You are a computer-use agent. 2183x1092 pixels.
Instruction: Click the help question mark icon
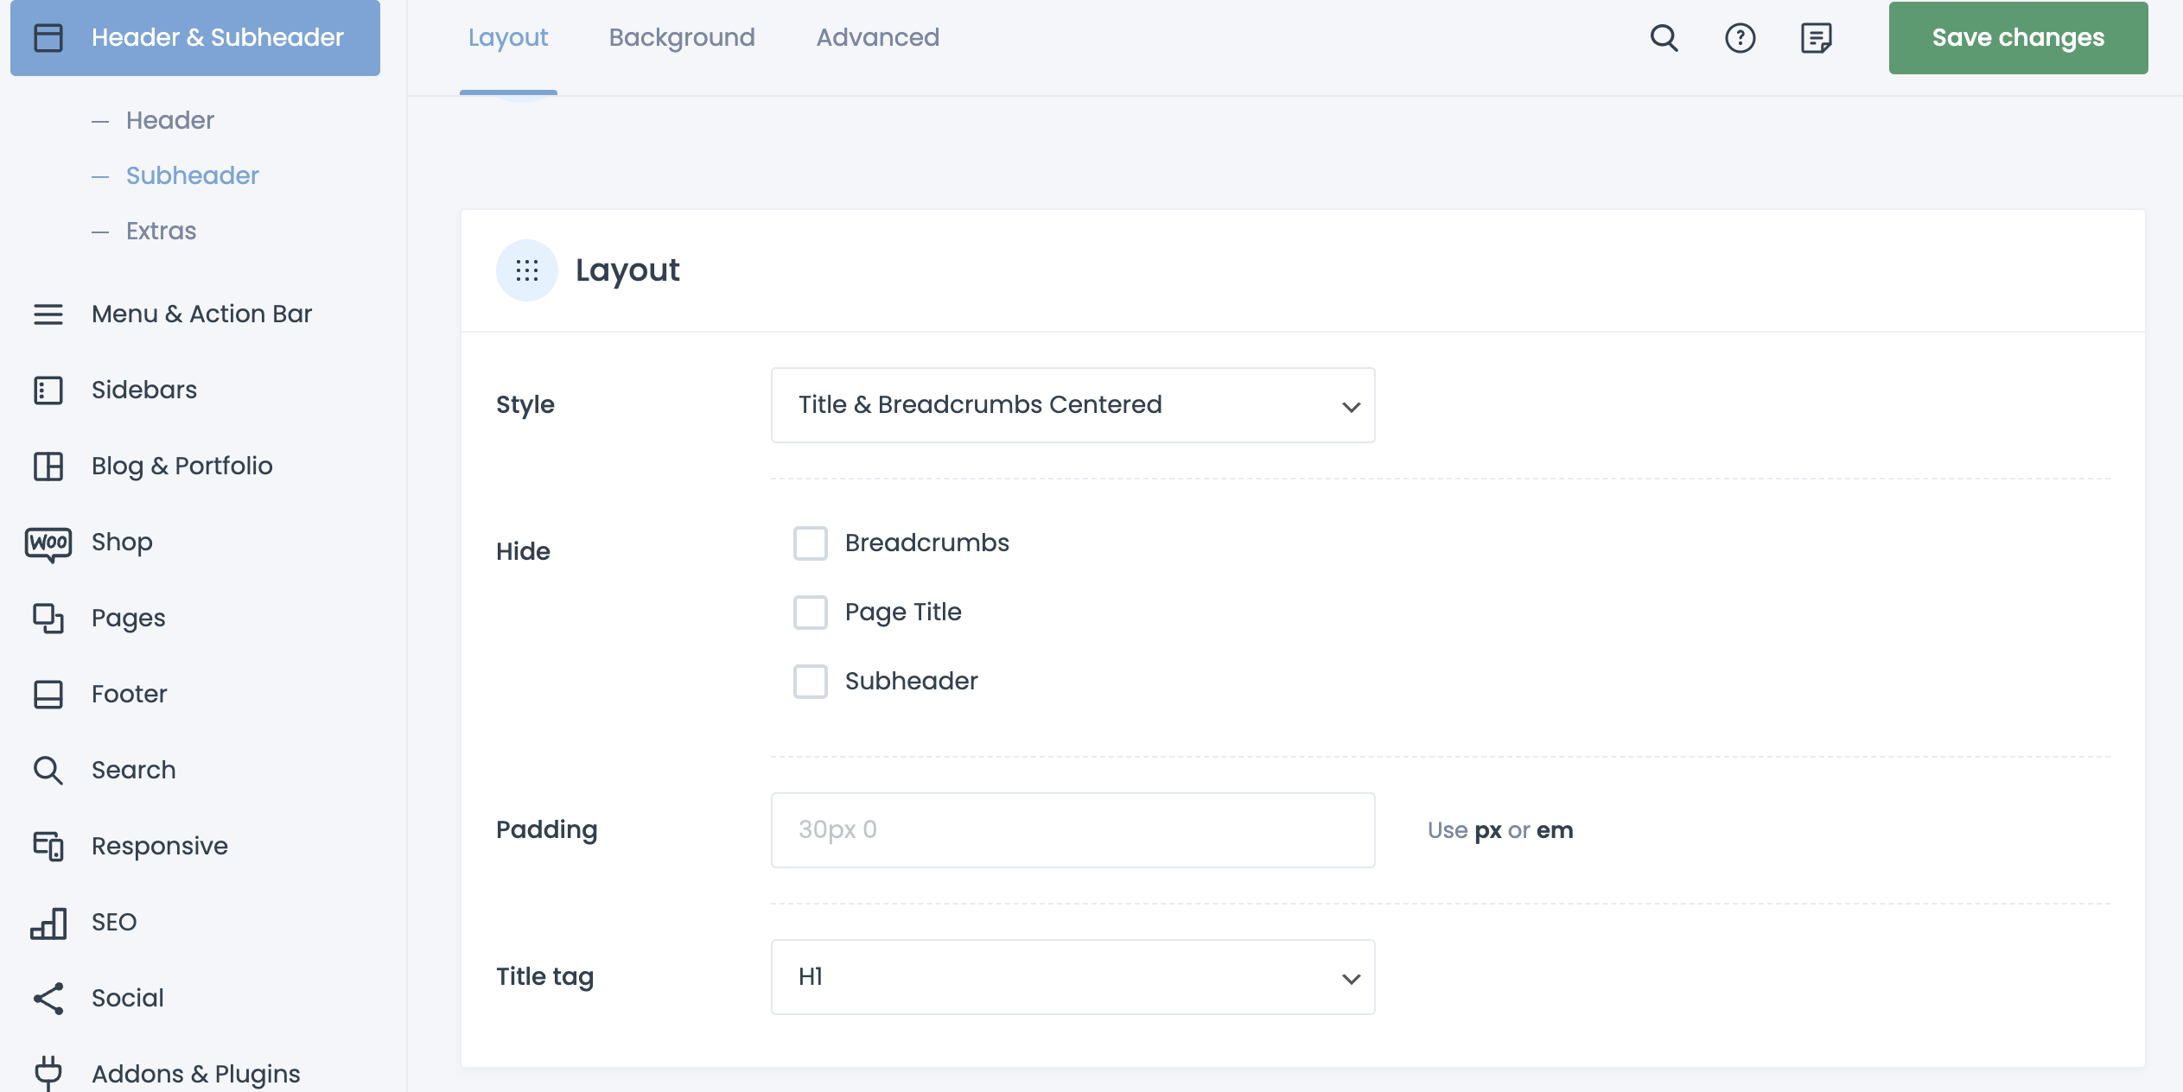[x=1741, y=36]
